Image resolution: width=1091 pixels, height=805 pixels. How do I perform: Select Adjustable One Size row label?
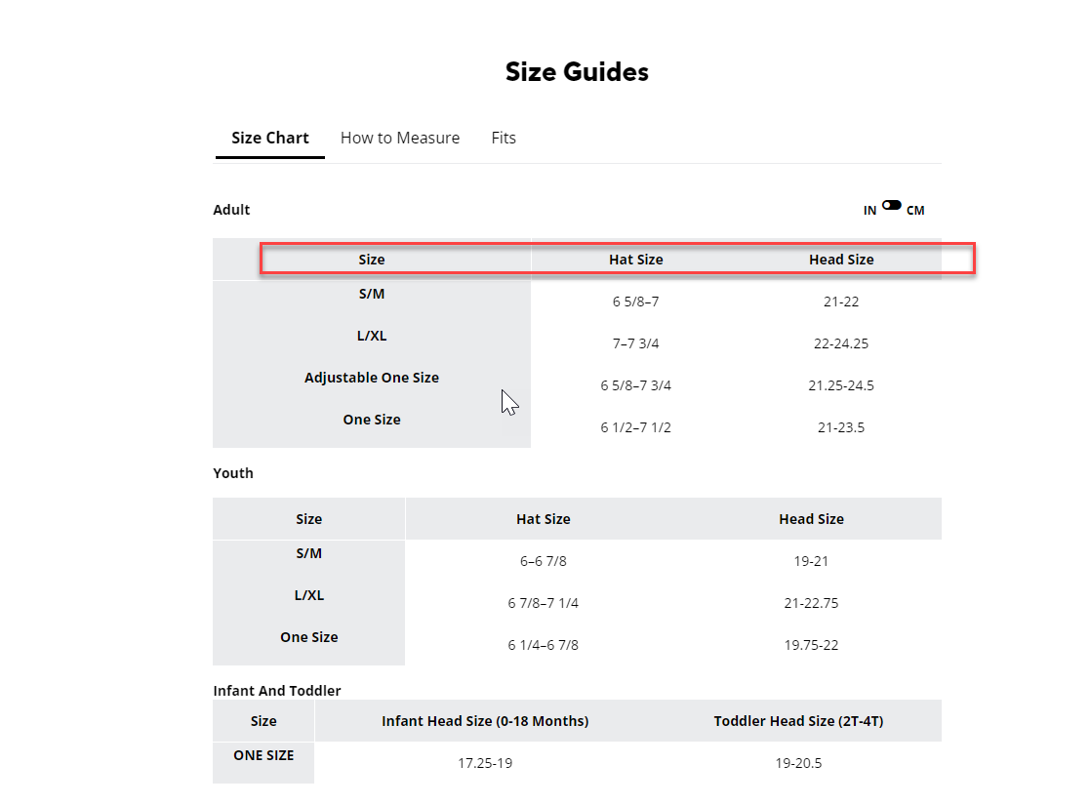click(x=372, y=378)
